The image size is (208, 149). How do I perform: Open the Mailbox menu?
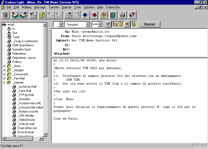[x=27, y=7]
